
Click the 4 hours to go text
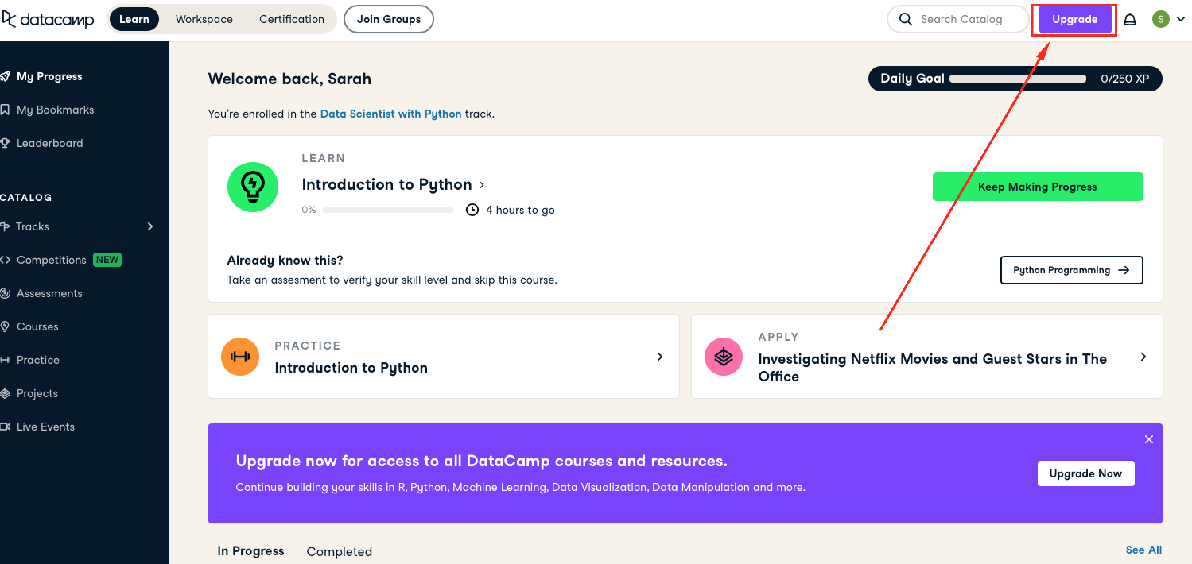click(x=520, y=210)
